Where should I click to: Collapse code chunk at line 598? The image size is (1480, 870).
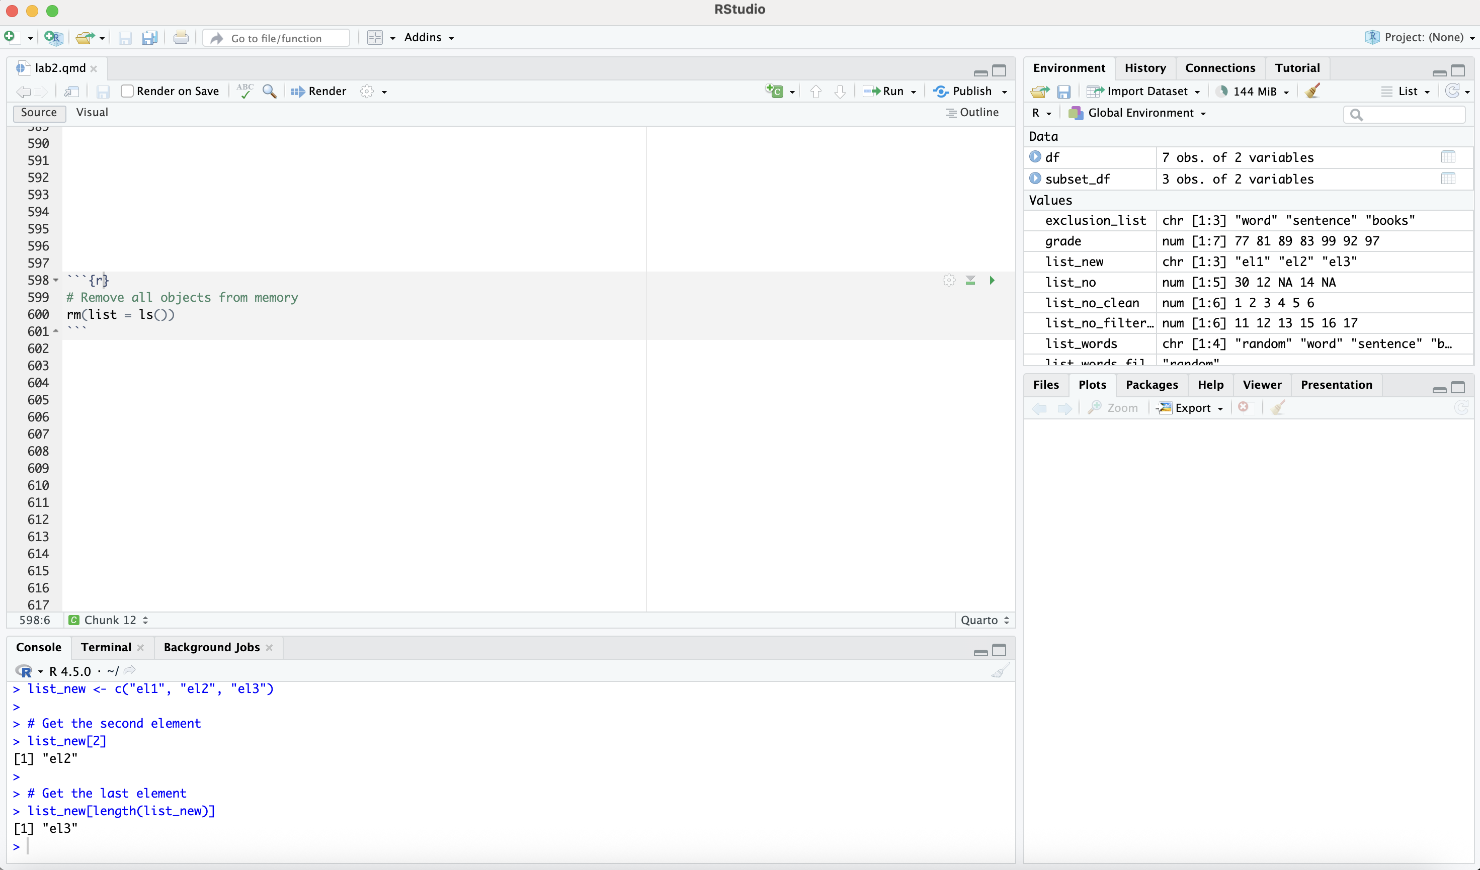coord(56,281)
